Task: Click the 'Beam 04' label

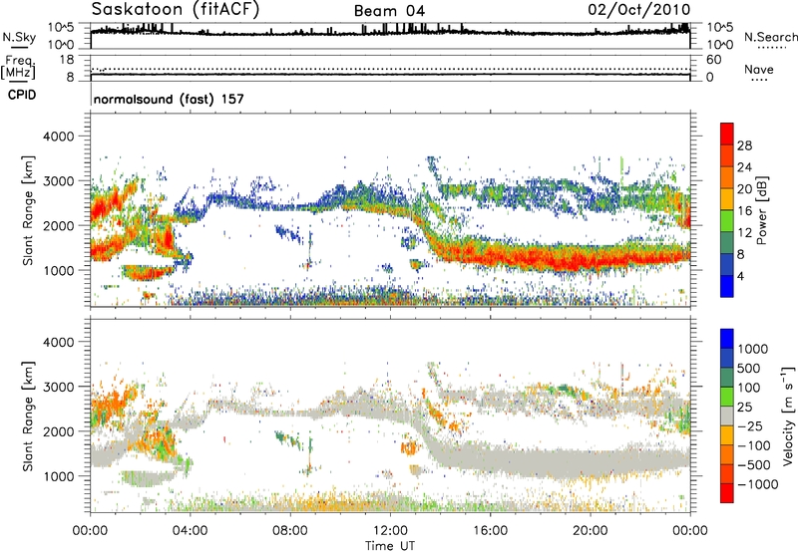Action: tap(389, 11)
